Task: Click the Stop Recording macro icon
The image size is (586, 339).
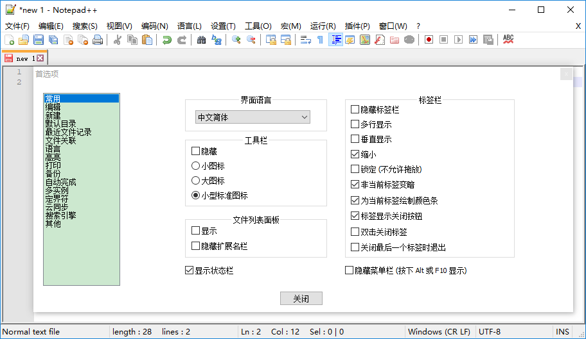Action: pos(443,40)
